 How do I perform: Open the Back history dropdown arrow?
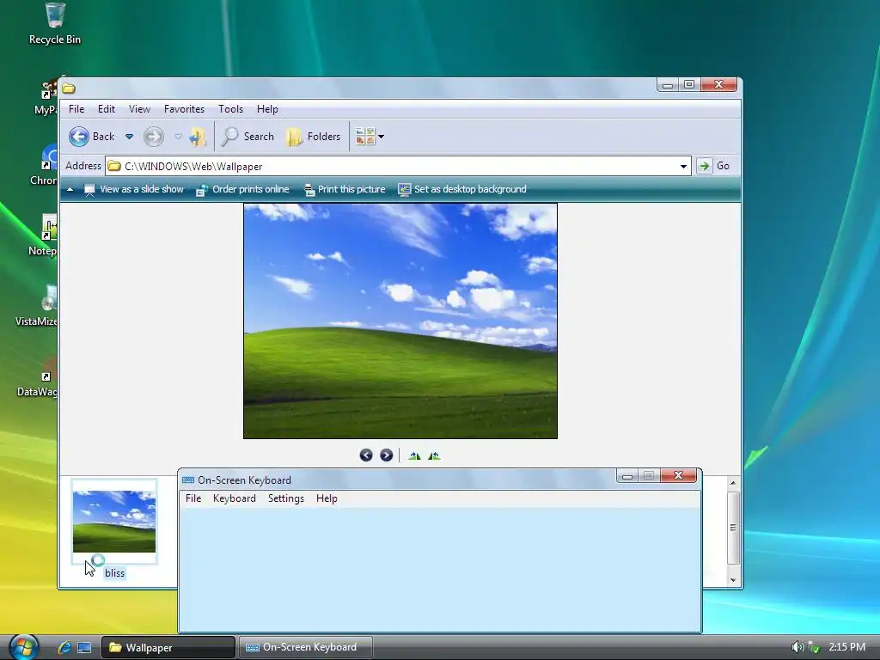coord(129,137)
